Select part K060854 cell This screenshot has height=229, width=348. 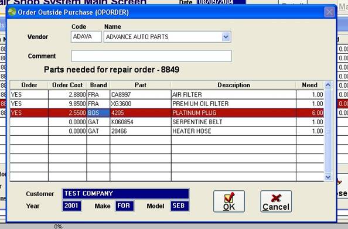[x=141, y=122]
